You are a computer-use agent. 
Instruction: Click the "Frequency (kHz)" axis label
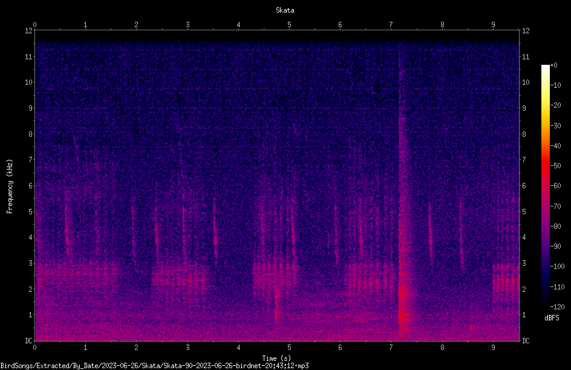click(10, 187)
